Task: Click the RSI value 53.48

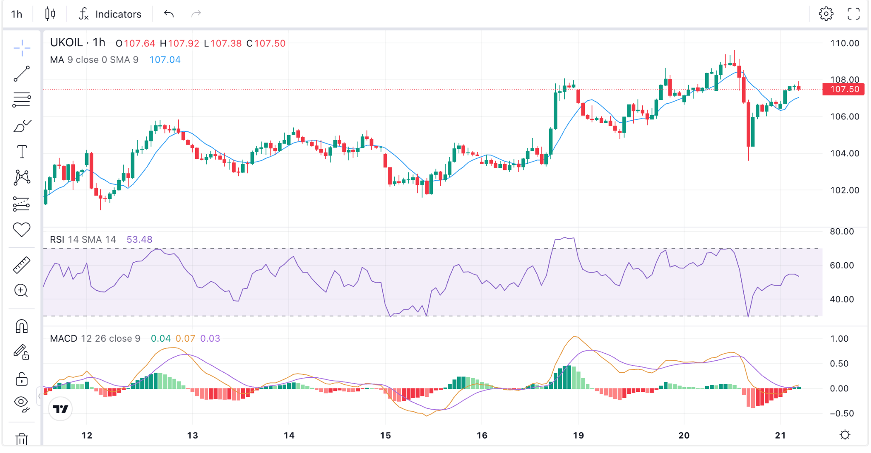Action: 139,240
